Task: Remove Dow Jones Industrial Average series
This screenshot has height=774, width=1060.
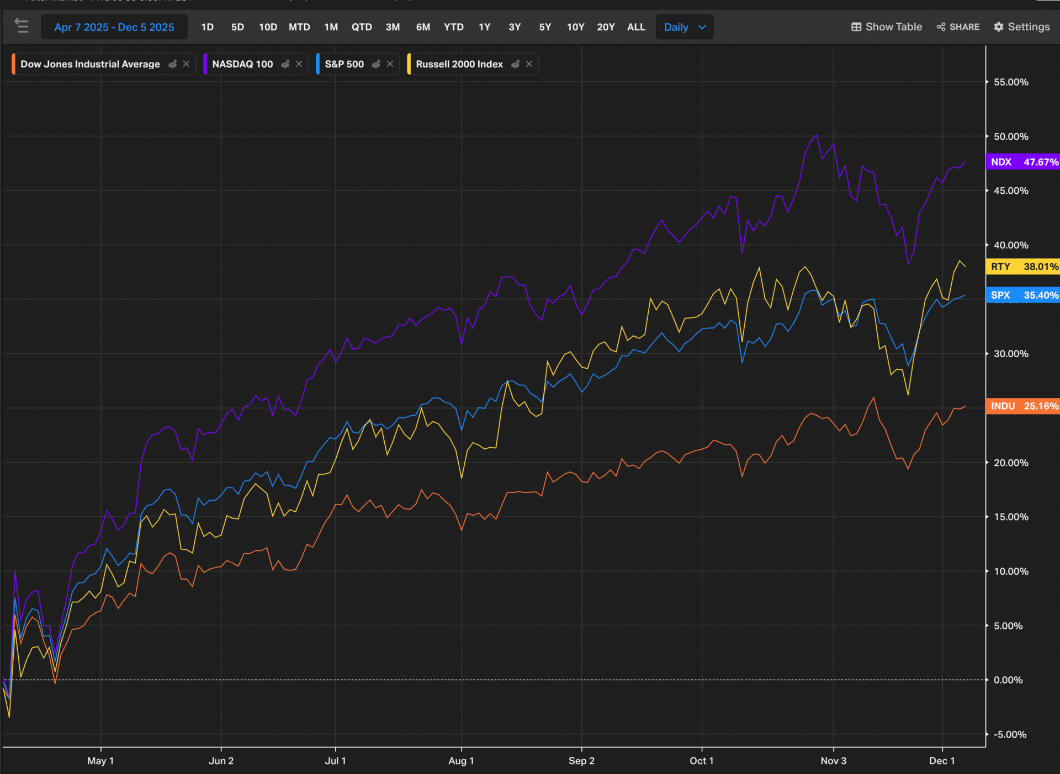Action: (x=187, y=64)
